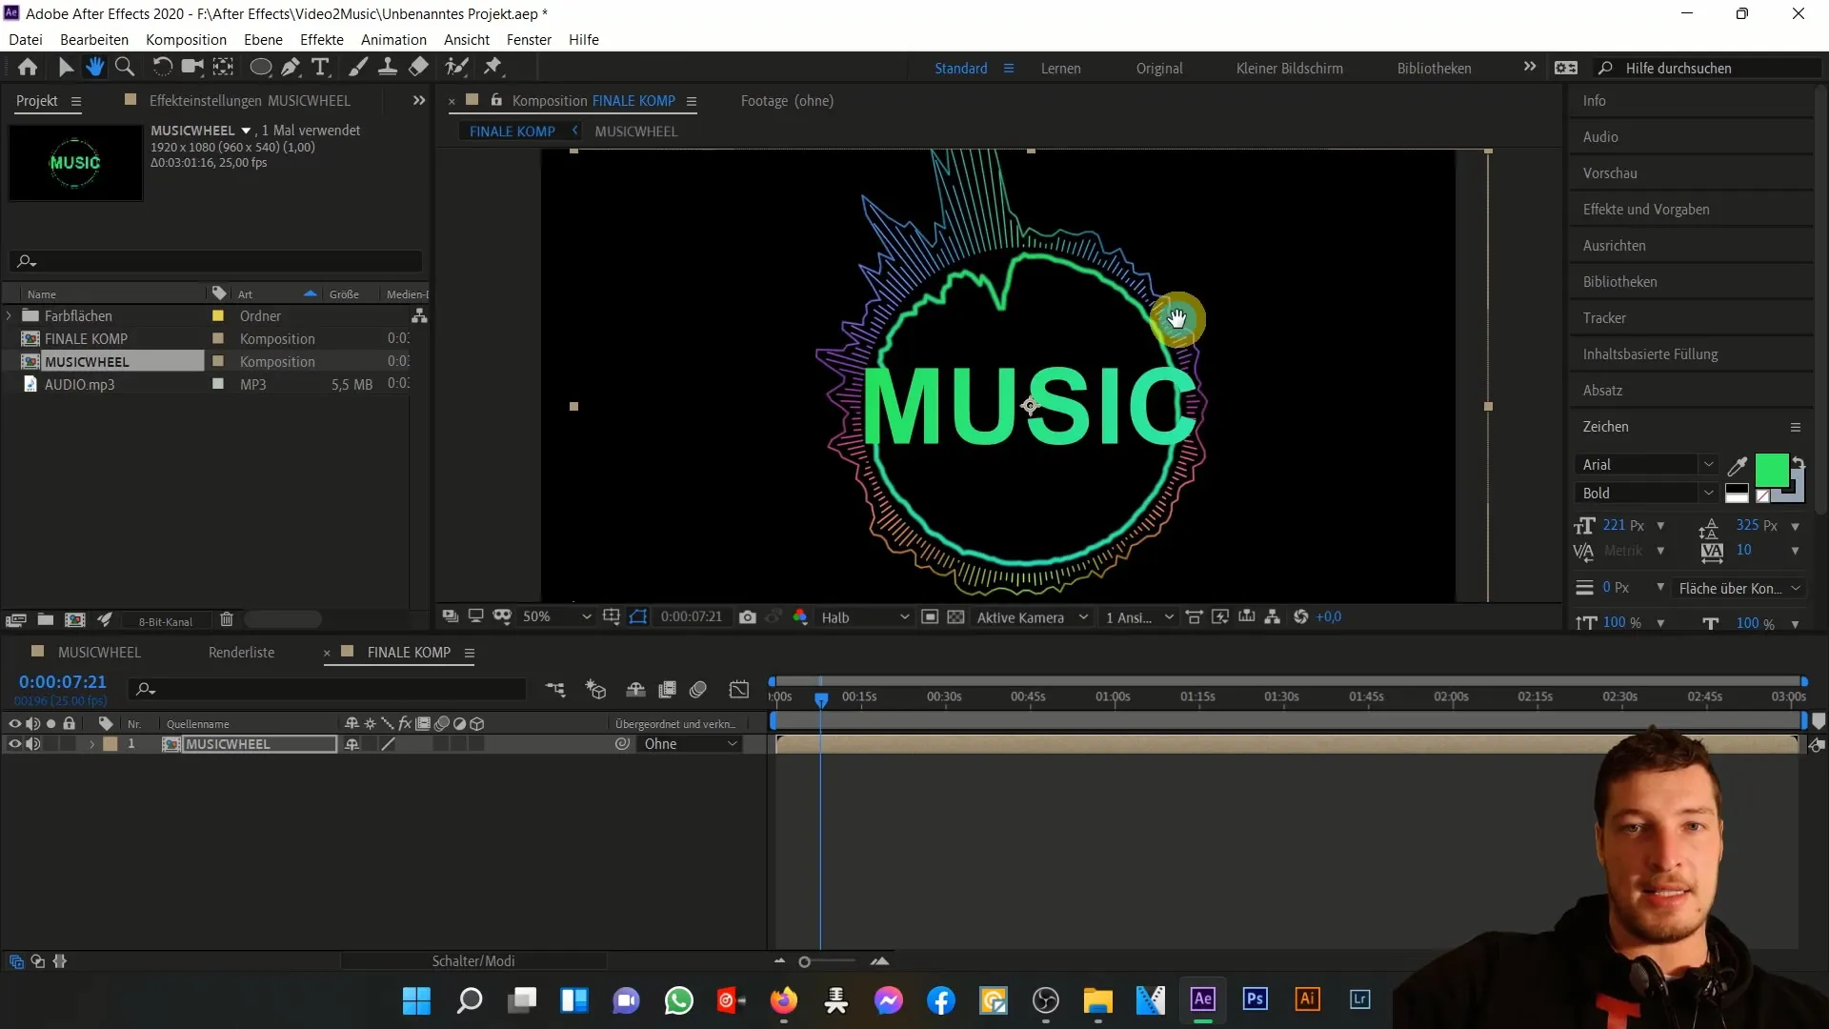The height and width of the screenshot is (1029, 1829).
Task: Expand the MUSICWHEEL layer properties
Action: [x=91, y=742]
